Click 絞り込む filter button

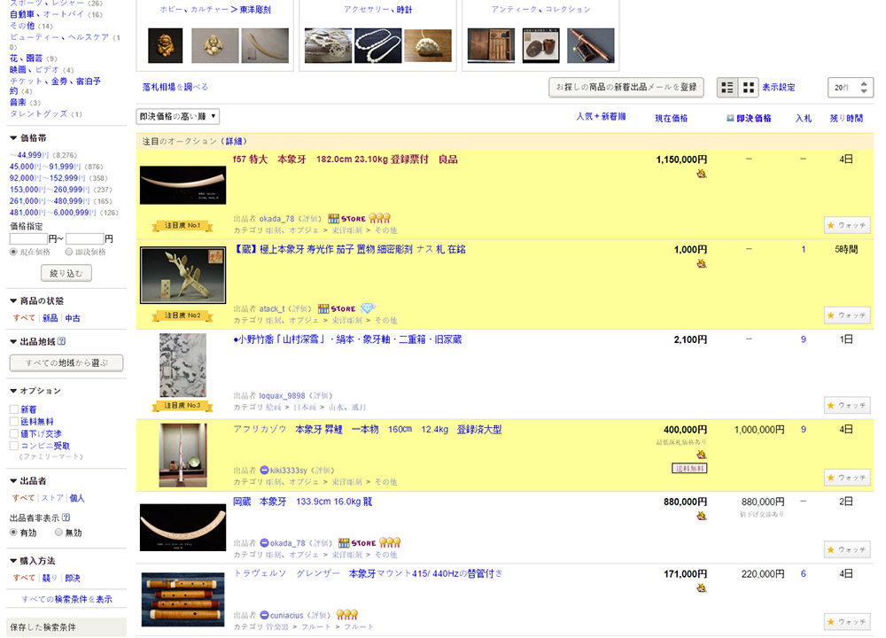[66, 274]
